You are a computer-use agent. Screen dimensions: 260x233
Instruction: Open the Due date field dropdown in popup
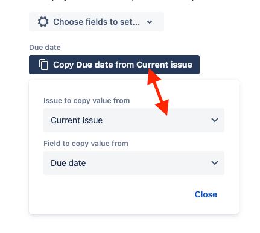tap(134, 163)
